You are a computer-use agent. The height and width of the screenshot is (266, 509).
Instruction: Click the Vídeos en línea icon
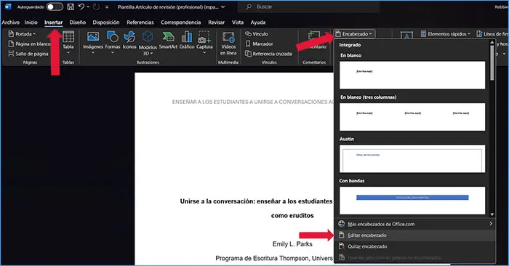tap(228, 37)
